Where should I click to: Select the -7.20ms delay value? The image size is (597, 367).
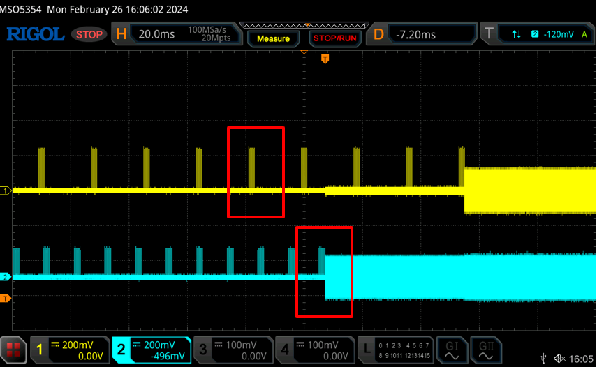(415, 35)
